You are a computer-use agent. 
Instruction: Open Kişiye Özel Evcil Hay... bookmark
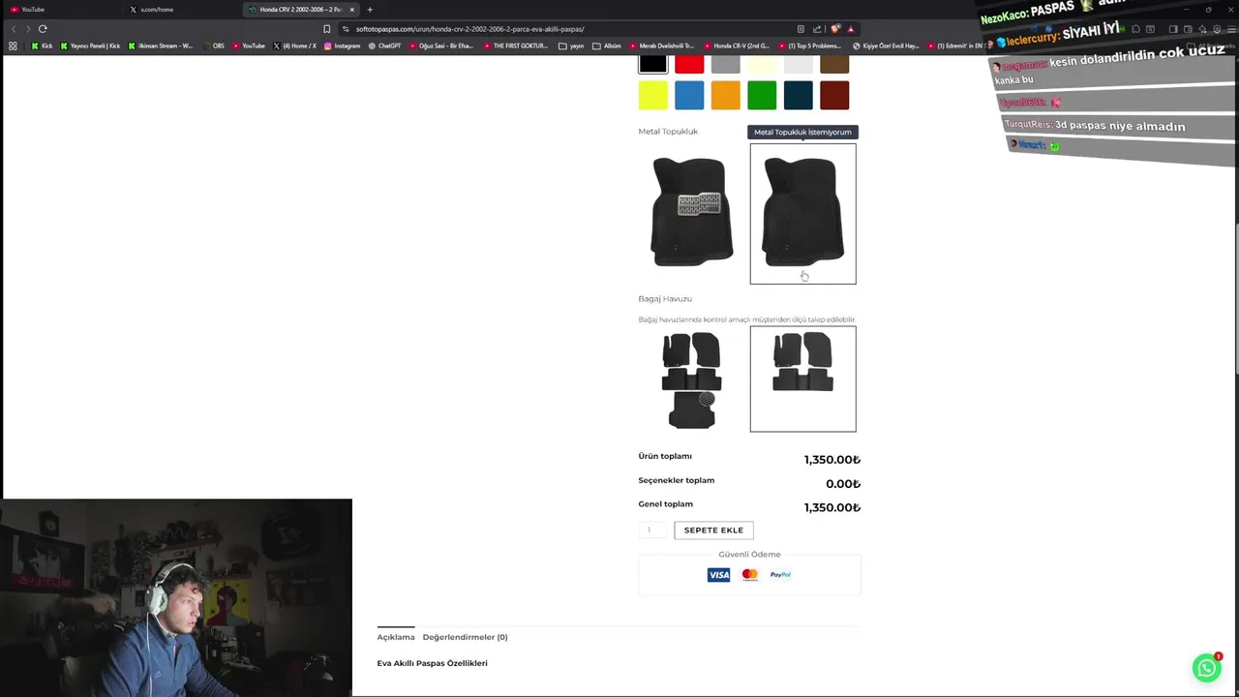click(x=886, y=45)
